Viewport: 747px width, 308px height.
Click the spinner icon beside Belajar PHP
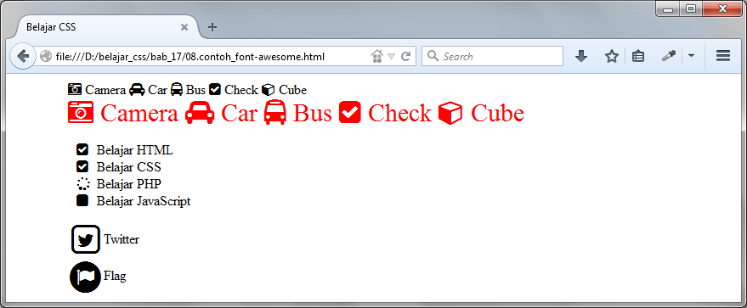pos(83,184)
